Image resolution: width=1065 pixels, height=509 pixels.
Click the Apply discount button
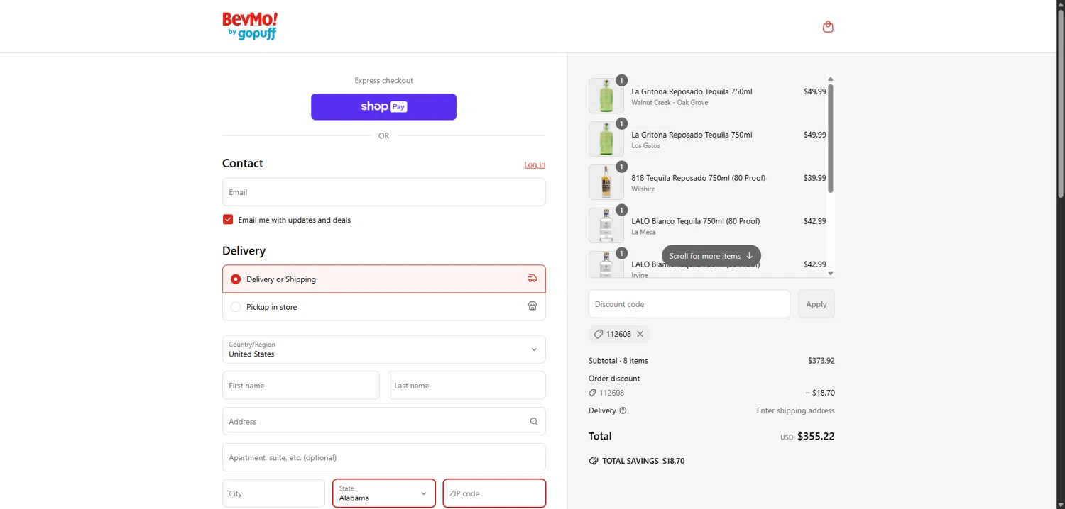816,304
